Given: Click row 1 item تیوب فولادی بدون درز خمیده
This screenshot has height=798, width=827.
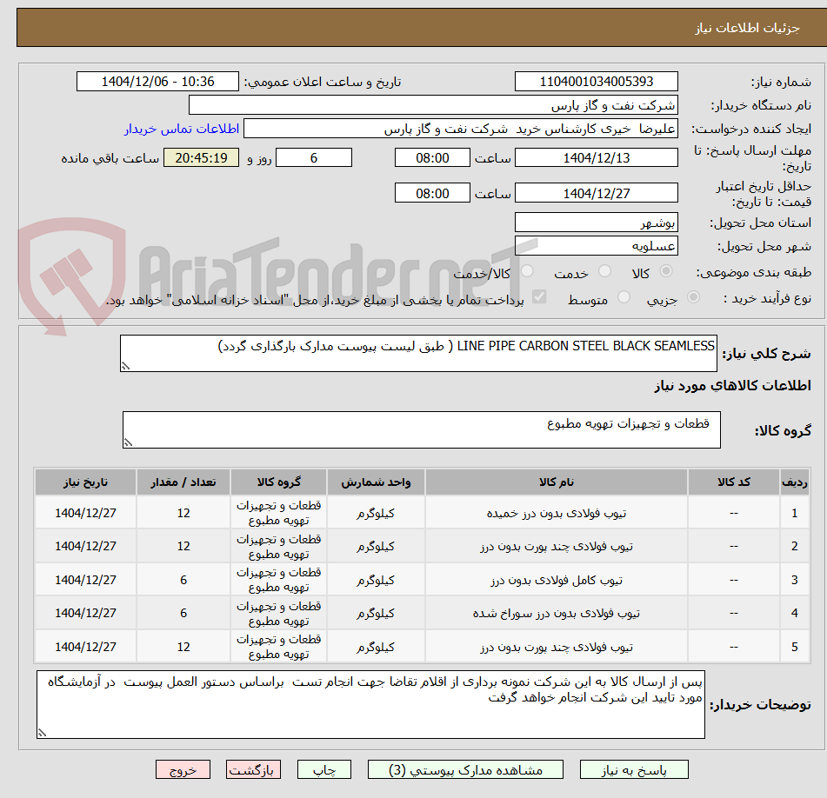Looking at the screenshot, I should coord(556,513).
